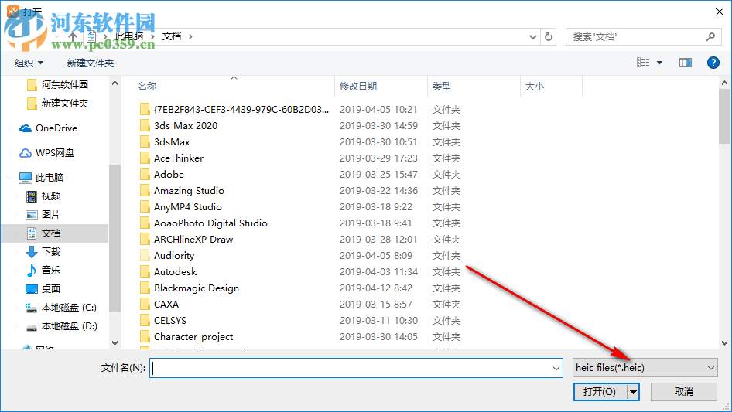Image resolution: width=732 pixels, height=412 pixels.
Task: Click the 文件名 input field
Action: tap(356, 368)
